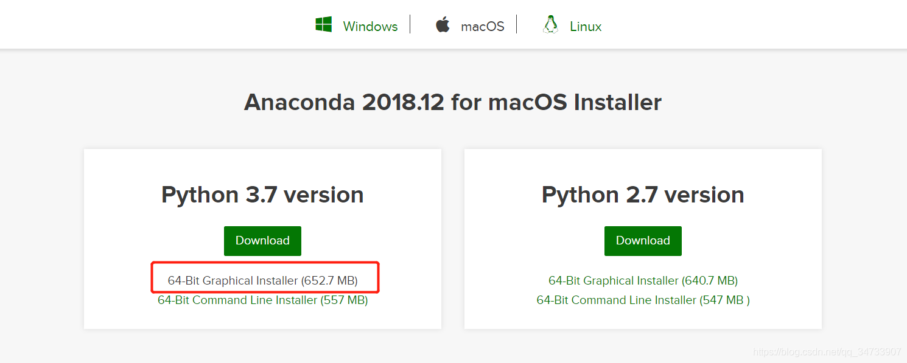This screenshot has width=907, height=363.
Task: Open 64-Bit Command Line Installer (557 MB) link
Action: (x=262, y=300)
